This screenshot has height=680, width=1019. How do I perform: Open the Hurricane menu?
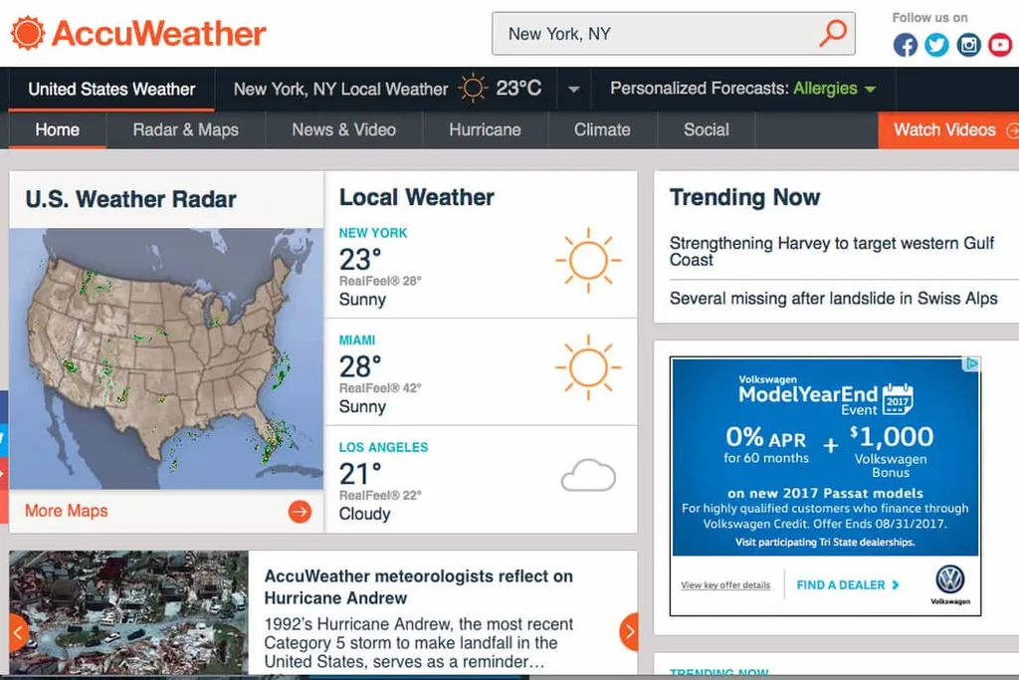point(485,130)
